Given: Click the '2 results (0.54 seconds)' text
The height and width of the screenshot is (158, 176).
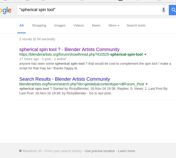Looking at the screenshot, I should click(37, 39).
